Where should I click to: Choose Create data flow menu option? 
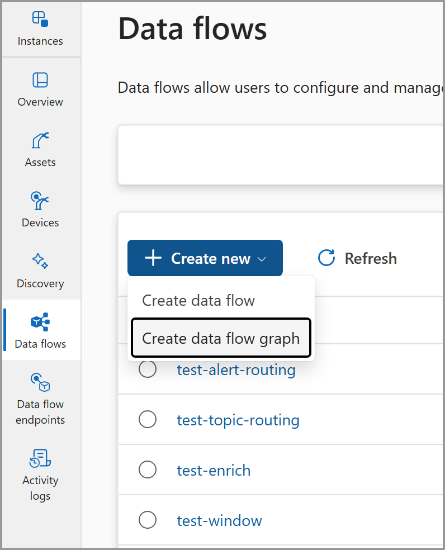point(221,301)
